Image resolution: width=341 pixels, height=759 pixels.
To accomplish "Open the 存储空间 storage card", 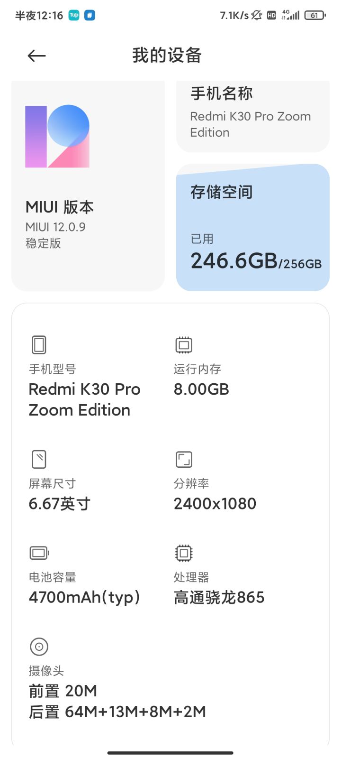I will [253, 228].
